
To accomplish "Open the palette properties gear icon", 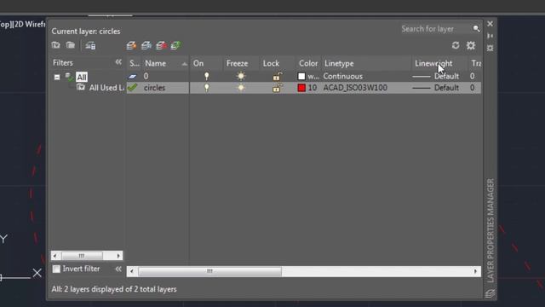I will (x=490, y=48).
